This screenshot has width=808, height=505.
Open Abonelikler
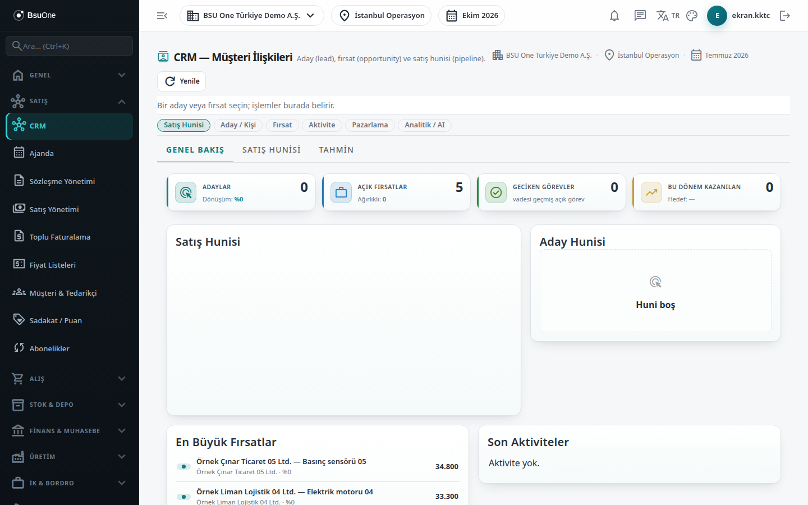tap(70, 348)
